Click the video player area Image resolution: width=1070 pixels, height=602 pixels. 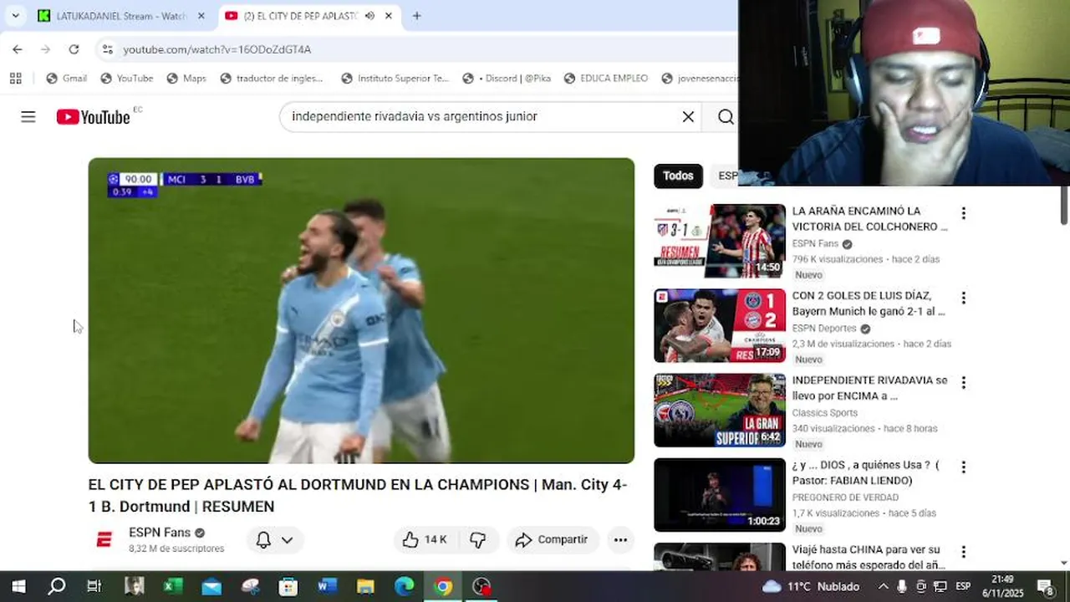[x=361, y=310]
